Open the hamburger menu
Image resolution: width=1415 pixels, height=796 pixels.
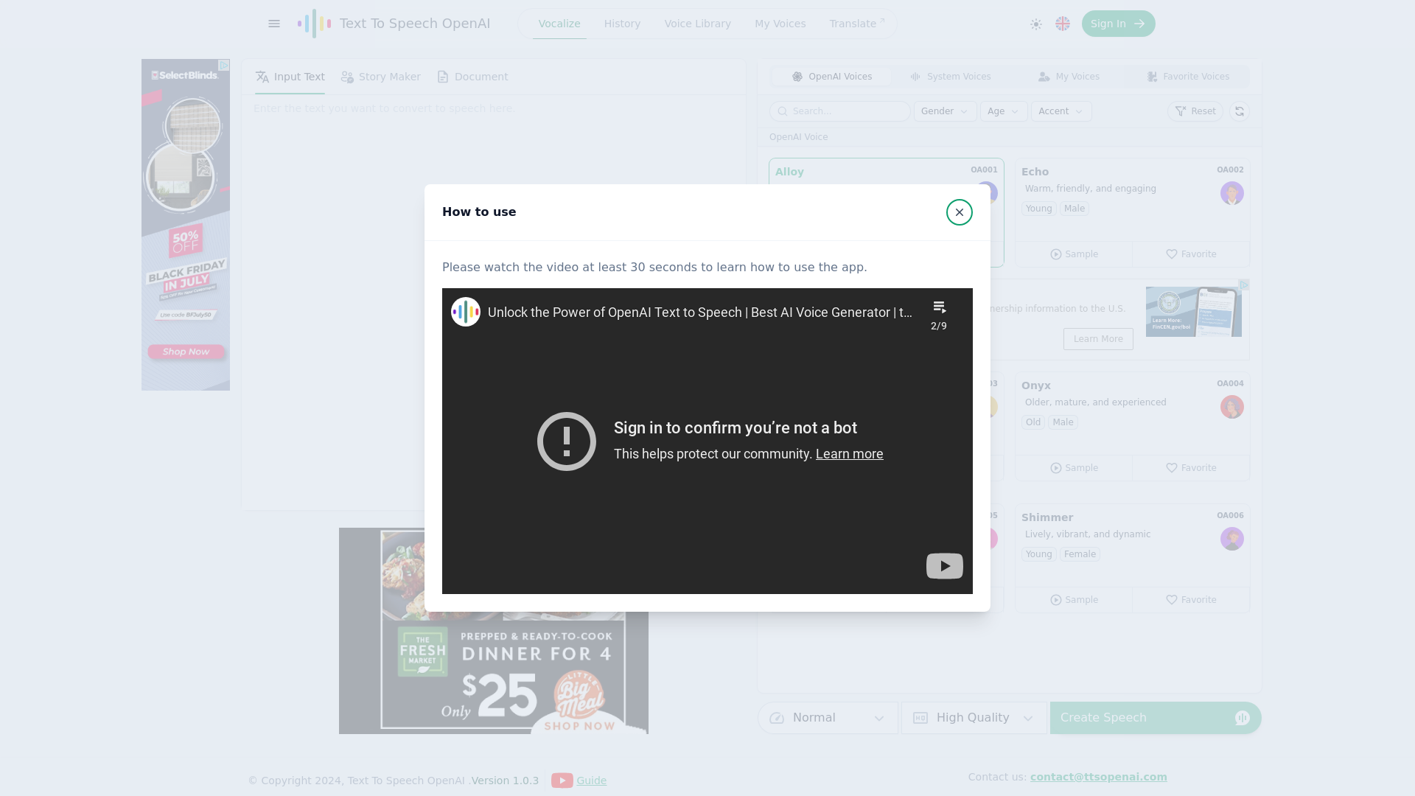pos(274,24)
